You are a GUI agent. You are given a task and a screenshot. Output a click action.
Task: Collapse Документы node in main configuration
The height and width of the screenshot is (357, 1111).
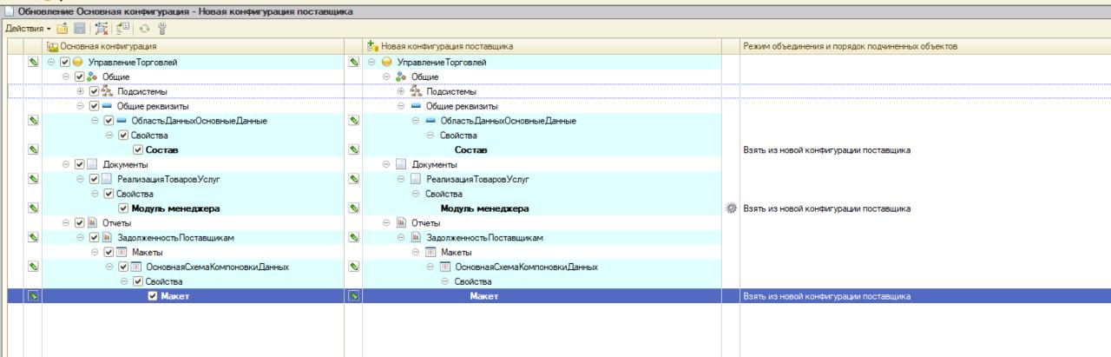(x=66, y=164)
